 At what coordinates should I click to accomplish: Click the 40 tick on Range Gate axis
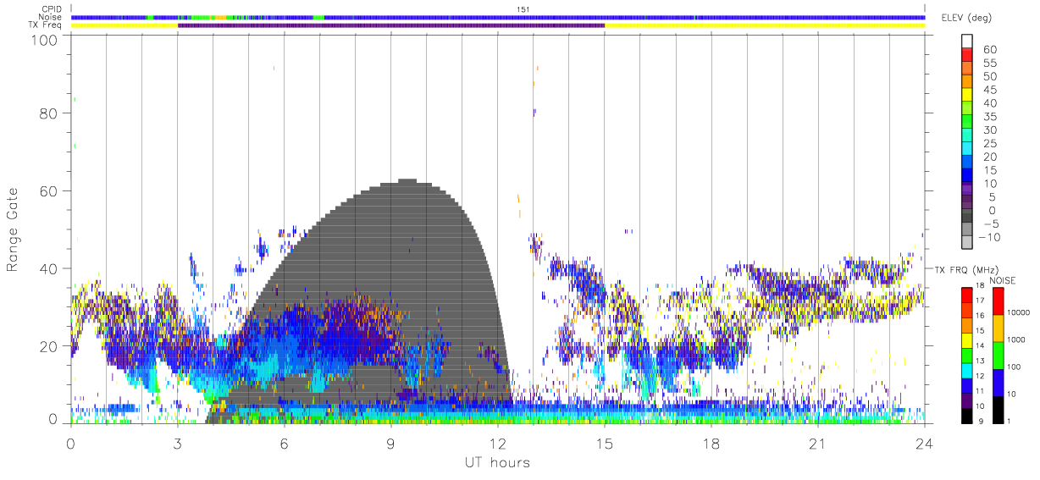47,268
